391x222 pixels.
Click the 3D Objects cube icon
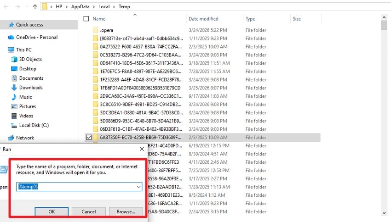coord(14,60)
